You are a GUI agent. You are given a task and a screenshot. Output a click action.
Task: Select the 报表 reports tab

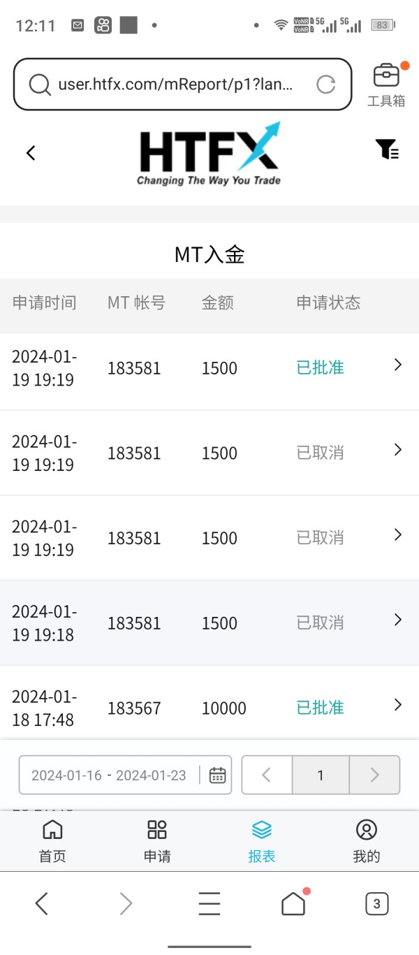262,841
